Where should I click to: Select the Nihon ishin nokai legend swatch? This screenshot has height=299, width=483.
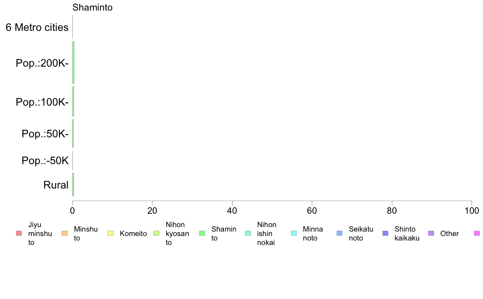click(248, 233)
